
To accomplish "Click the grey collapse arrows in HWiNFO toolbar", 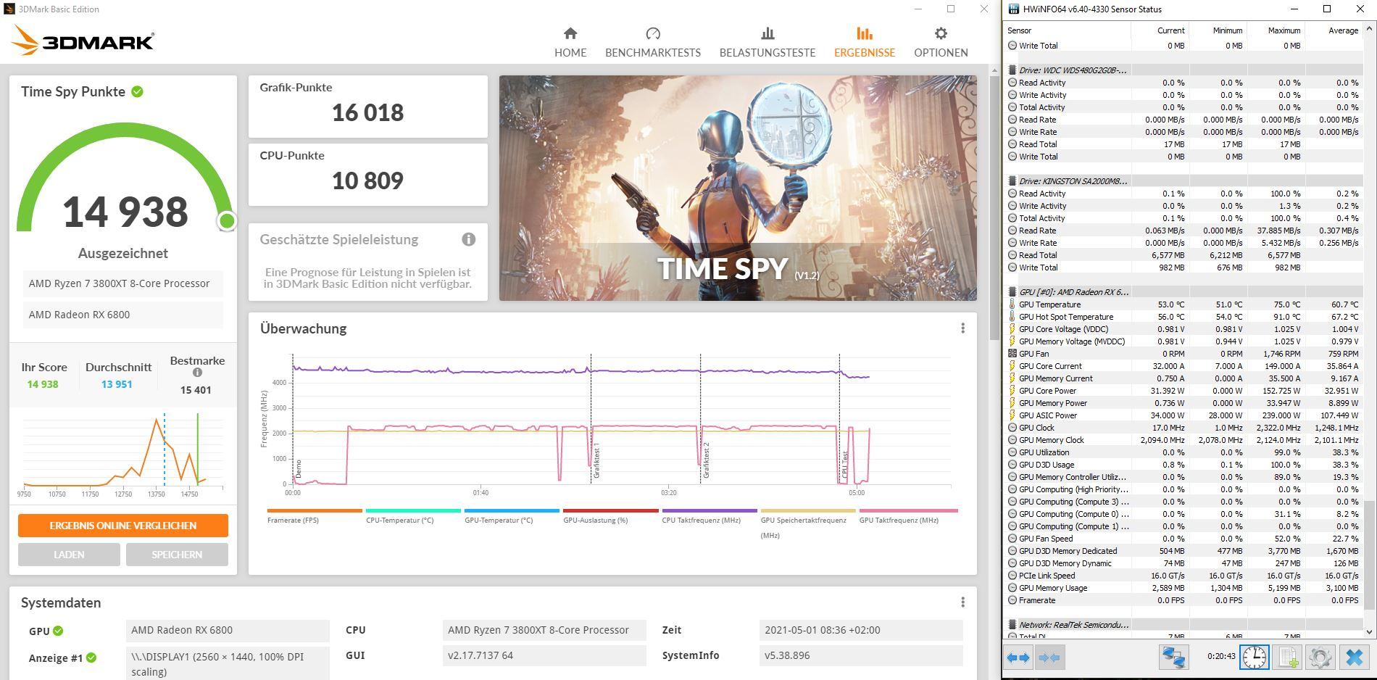I will [x=1049, y=658].
